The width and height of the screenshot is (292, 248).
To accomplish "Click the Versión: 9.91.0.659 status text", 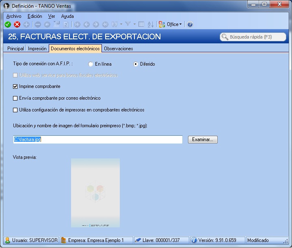I will [217, 240].
